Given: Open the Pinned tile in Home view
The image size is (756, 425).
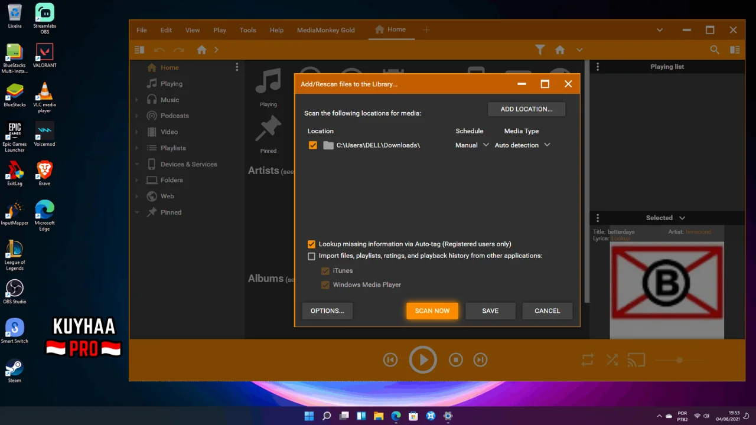Looking at the screenshot, I should pyautogui.click(x=268, y=134).
